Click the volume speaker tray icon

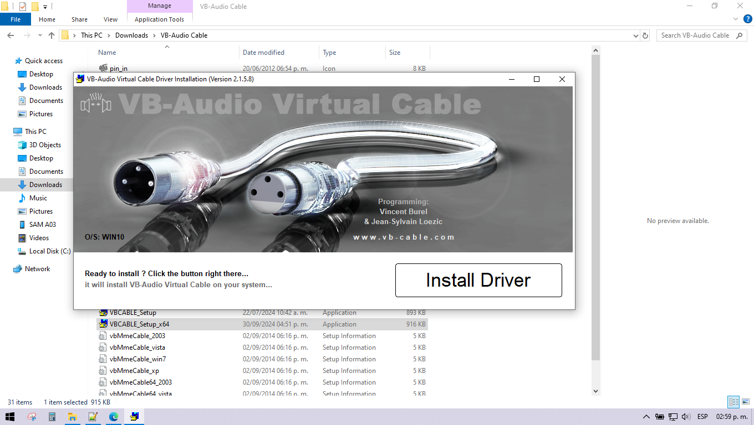pos(686,417)
